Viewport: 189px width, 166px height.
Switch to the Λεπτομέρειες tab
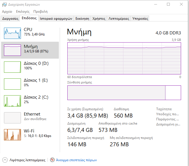[x=119, y=19]
